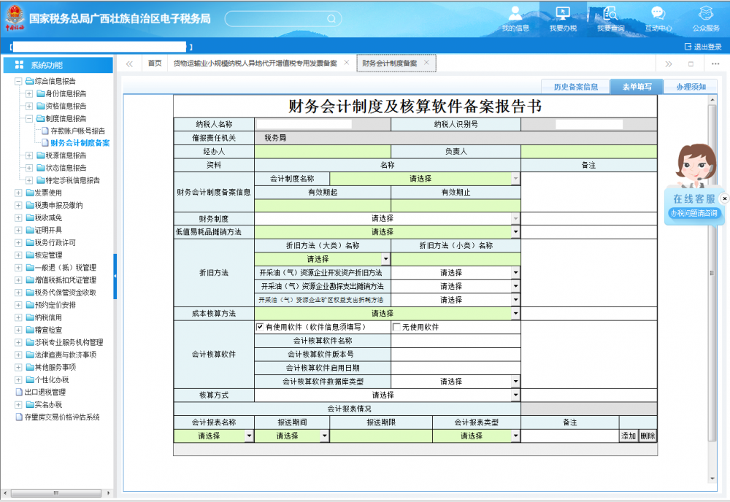
Task: Open 我的信息 icon in header
Action: pyautogui.click(x=515, y=14)
